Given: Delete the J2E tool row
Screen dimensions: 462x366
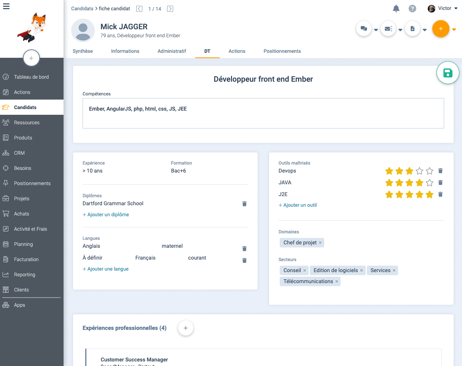Looking at the screenshot, I should pos(440,194).
